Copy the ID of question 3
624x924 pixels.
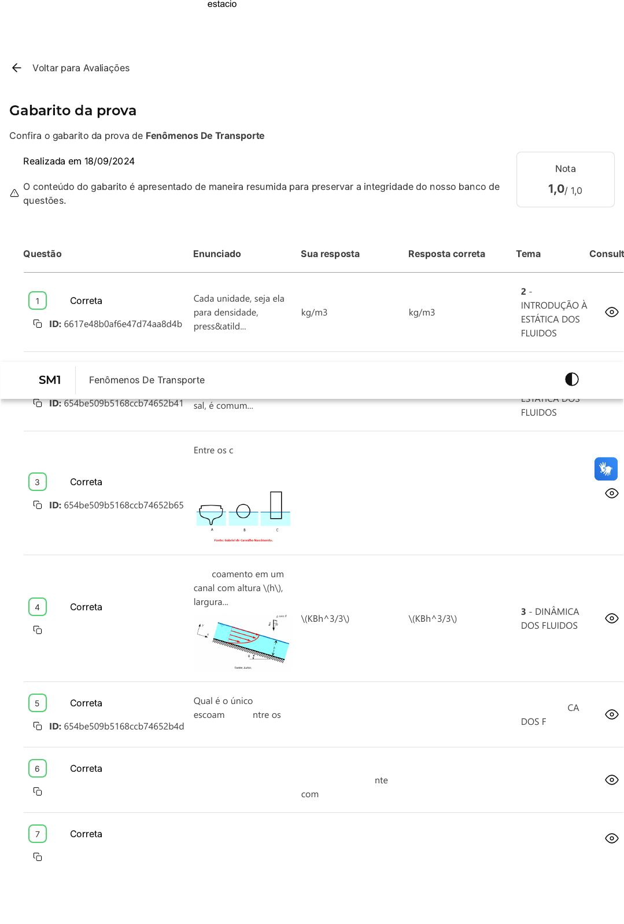pyautogui.click(x=38, y=505)
